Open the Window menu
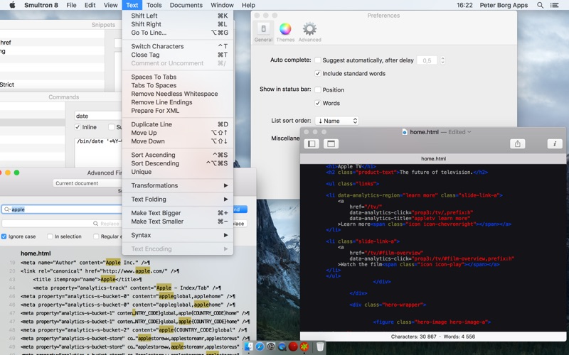Screen dimensions: 569x355 pyautogui.click(x=222, y=5)
